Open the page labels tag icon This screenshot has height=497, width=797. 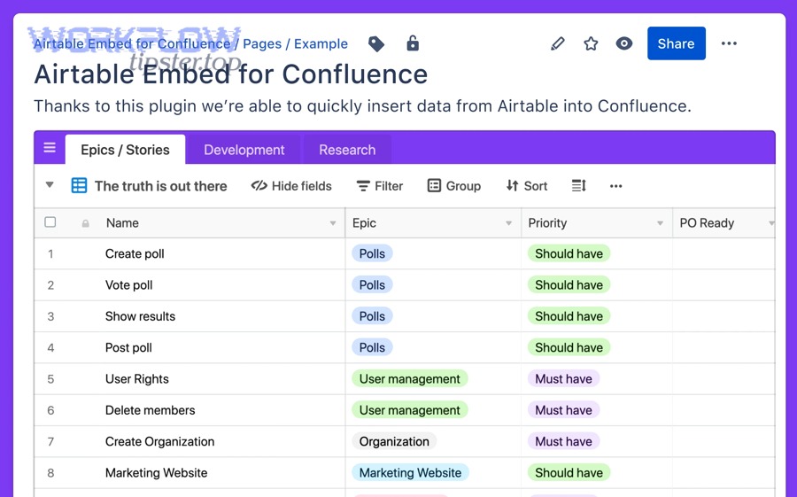[x=376, y=43]
